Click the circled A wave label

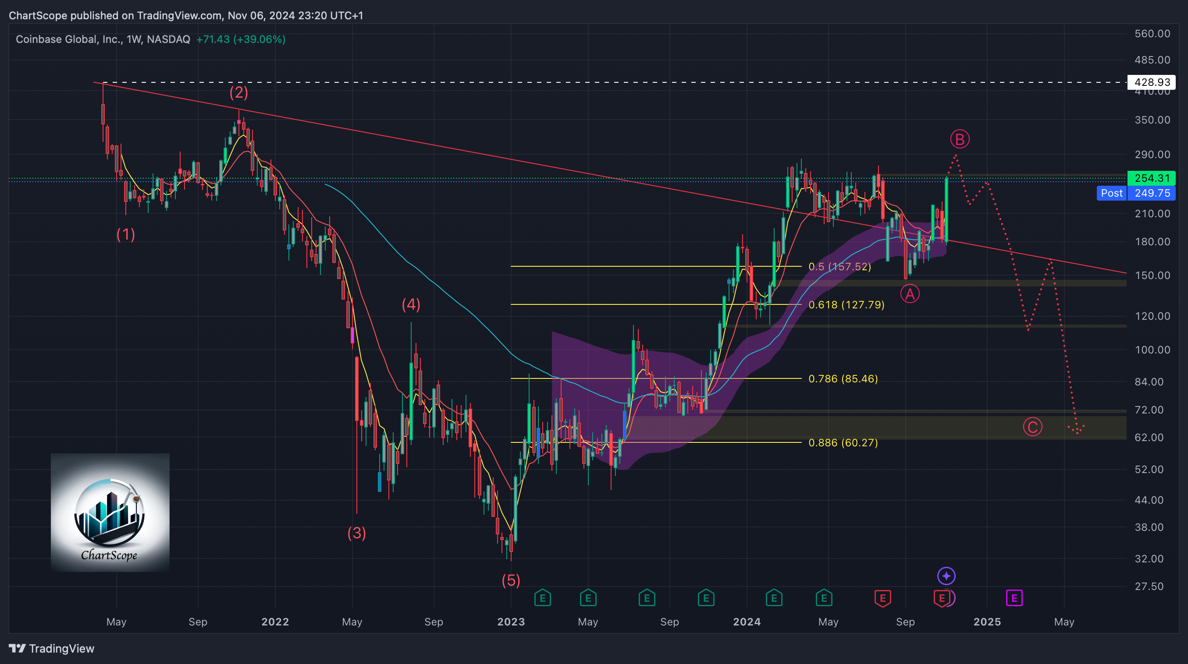pos(910,293)
